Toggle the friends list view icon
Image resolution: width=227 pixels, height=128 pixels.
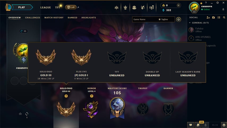[219, 17]
